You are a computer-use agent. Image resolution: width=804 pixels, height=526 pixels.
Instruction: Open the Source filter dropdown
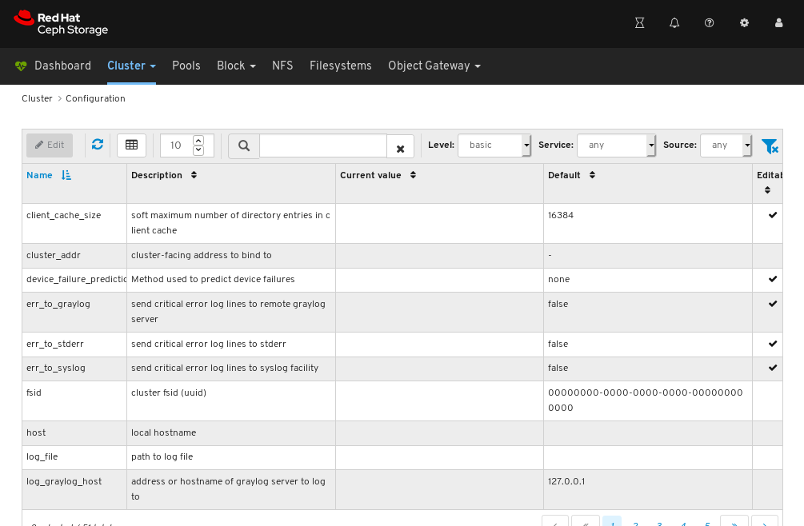coord(726,145)
